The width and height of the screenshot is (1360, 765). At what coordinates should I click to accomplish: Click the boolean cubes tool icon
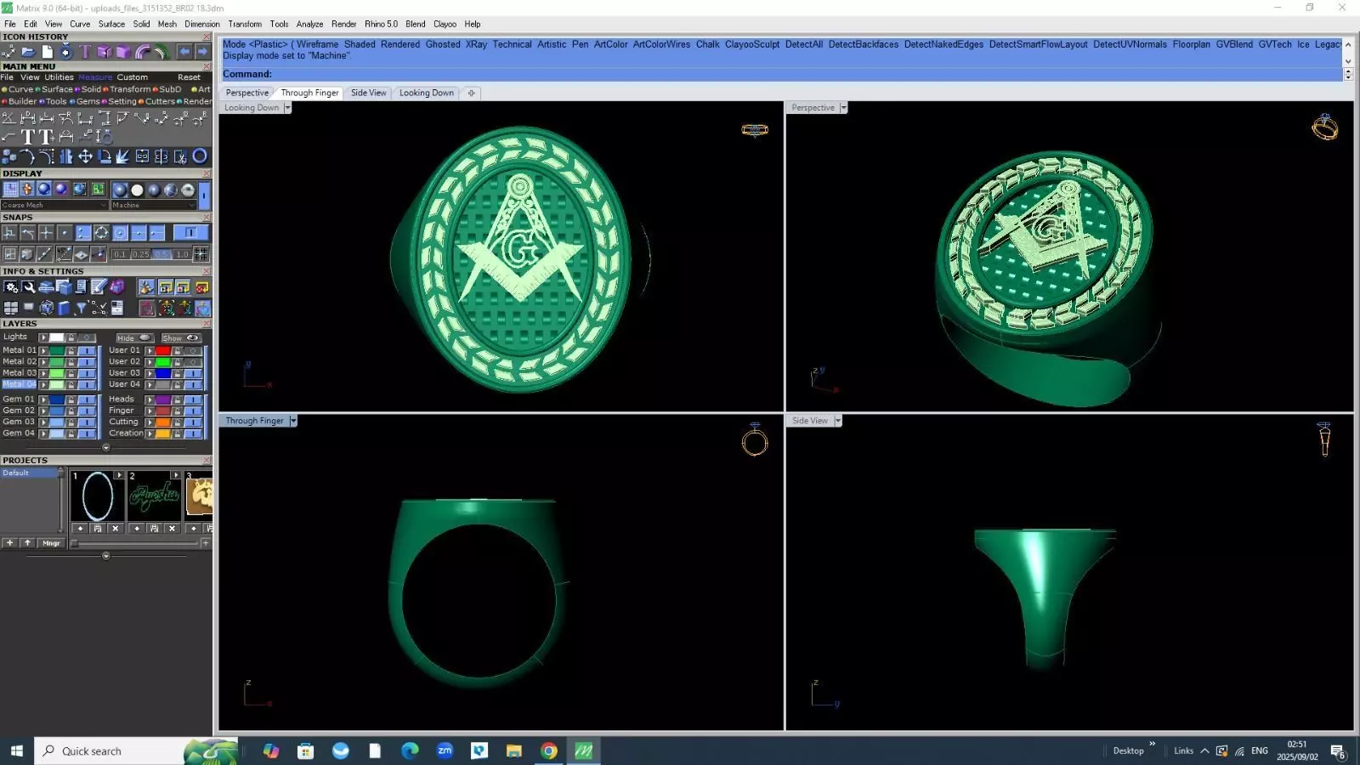9,156
